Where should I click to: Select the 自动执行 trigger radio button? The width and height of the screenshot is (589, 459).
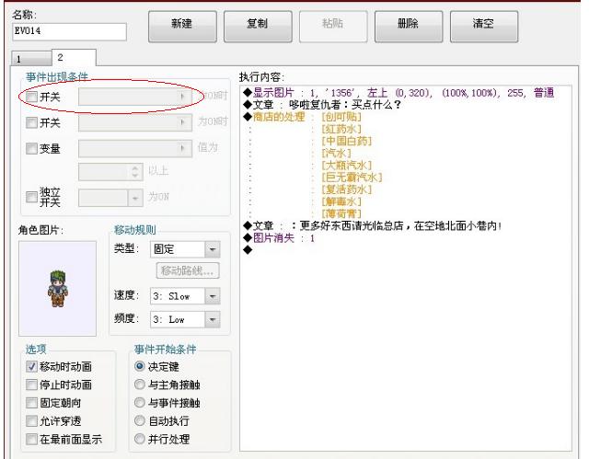pos(139,420)
